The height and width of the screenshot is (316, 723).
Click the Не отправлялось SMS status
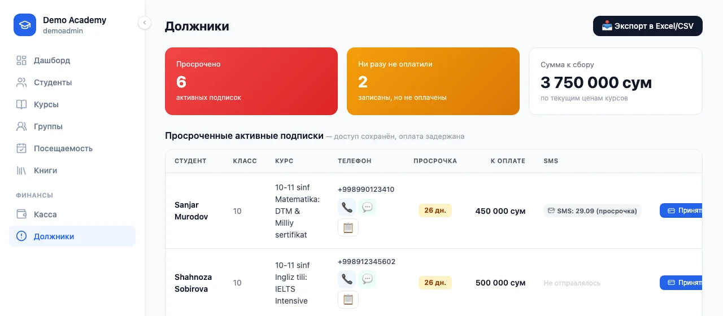(572, 283)
